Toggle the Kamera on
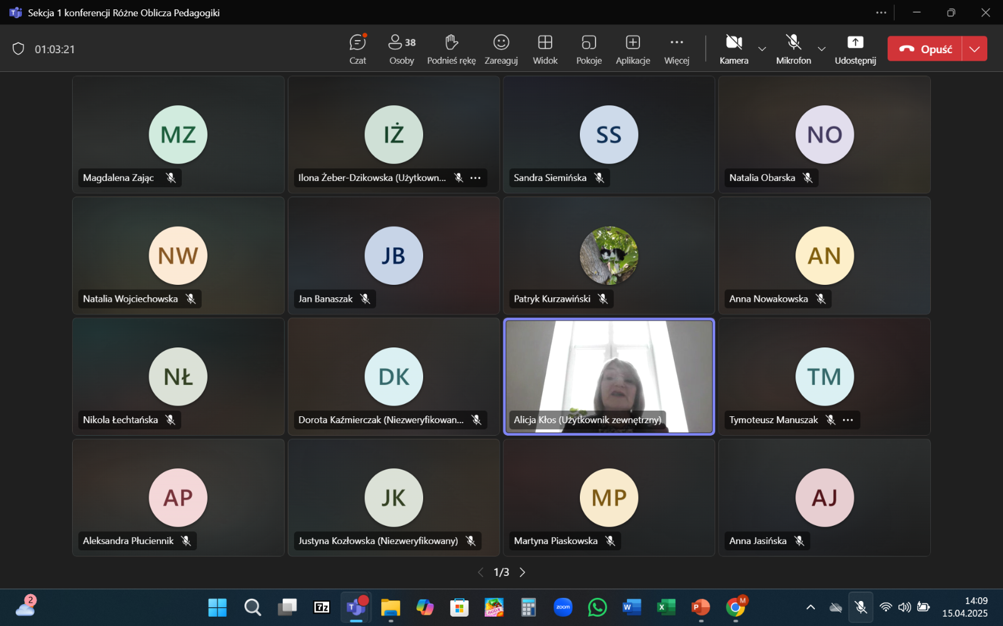This screenshot has height=626, width=1003. click(x=733, y=49)
